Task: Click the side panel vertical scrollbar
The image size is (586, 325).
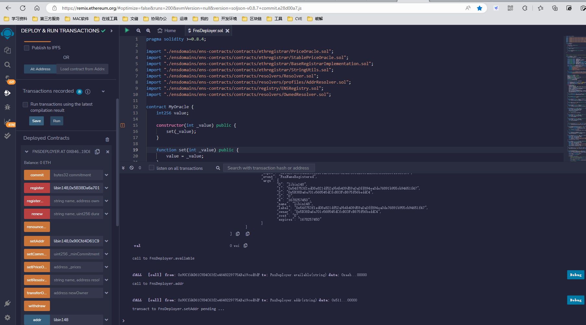Action: pyautogui.click(x=117, y=162)
